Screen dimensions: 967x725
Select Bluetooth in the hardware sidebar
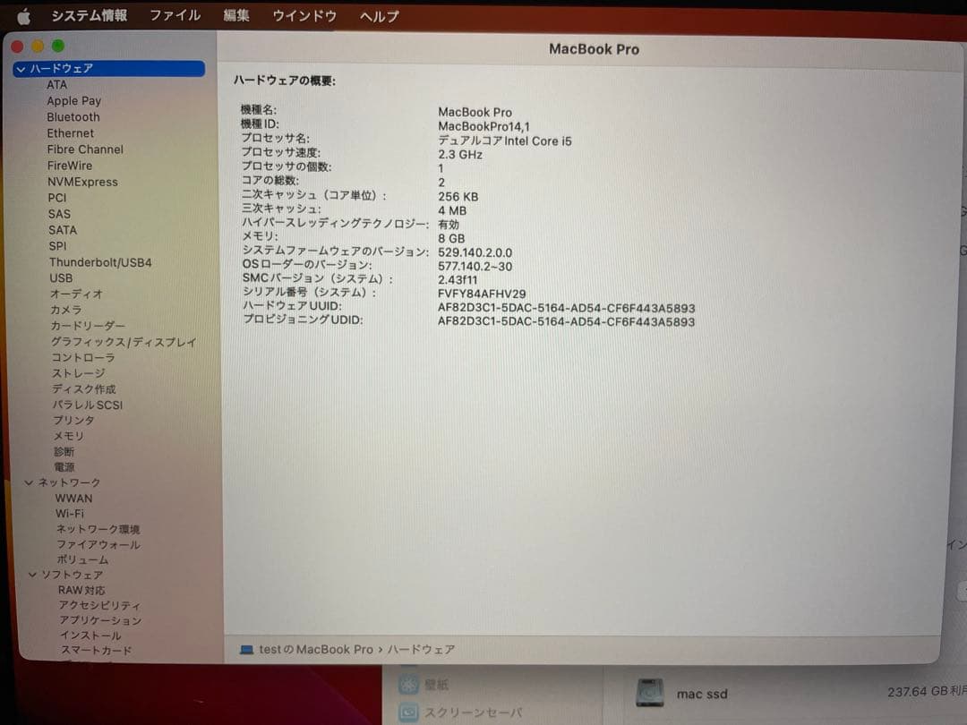tap(73, 116)
